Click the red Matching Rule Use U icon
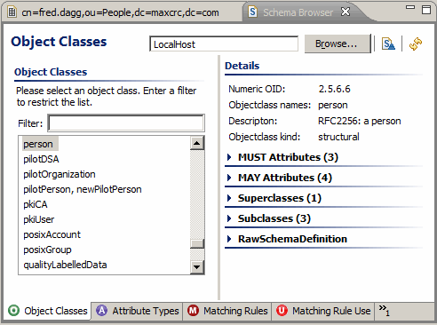This screenshot has width=437, height=325. point(282,311)
